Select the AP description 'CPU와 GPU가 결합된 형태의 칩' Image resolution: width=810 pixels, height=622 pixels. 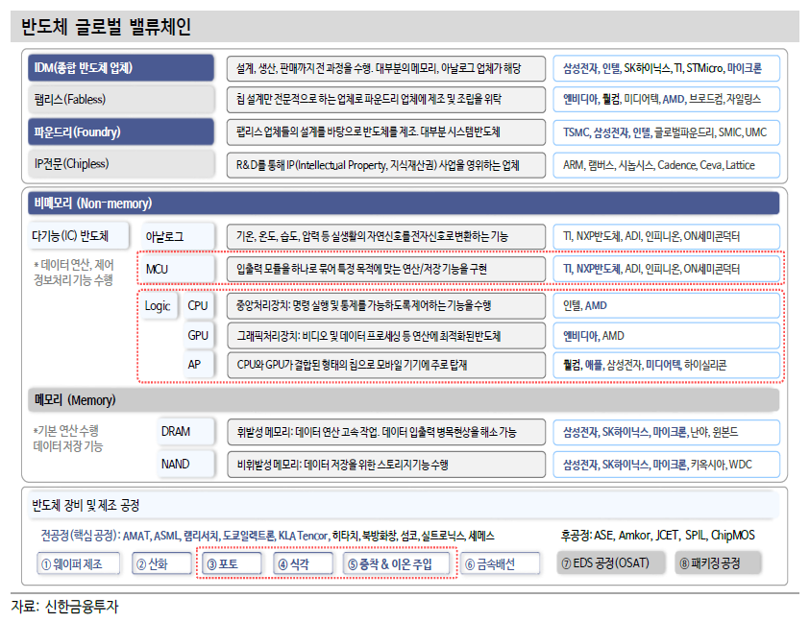tap(386, 365)
